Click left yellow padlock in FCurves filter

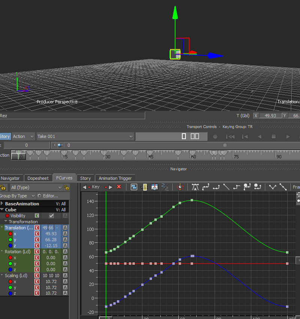coord(3,187)
